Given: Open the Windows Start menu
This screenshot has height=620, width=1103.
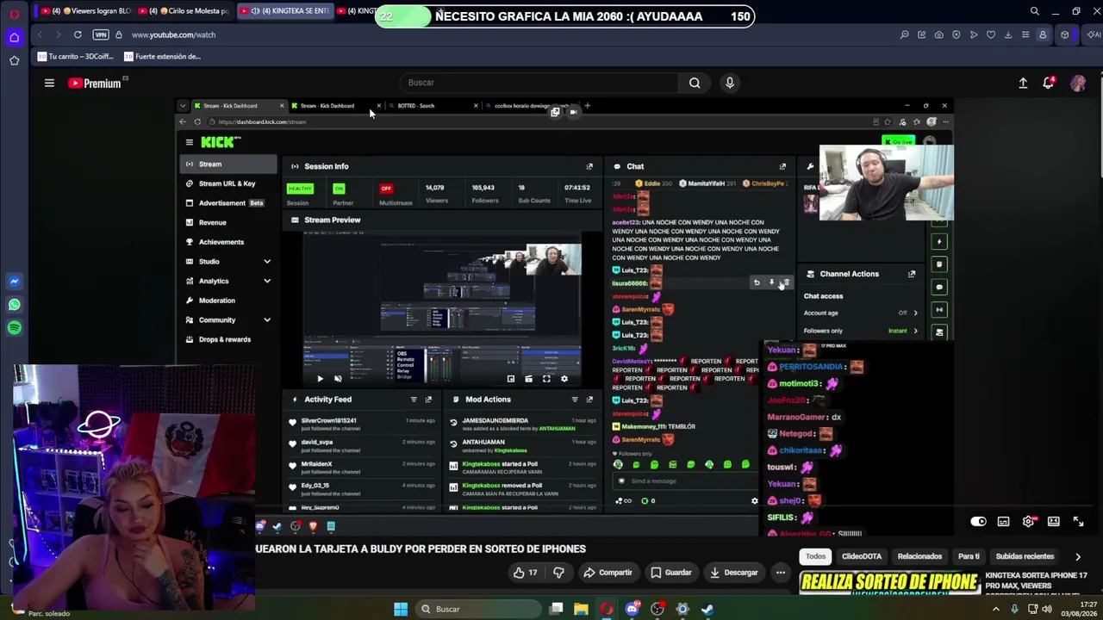Looking at the screenshot, I should point(401,609).
